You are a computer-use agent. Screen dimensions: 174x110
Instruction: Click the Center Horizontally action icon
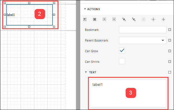click(x=104, y=19)
